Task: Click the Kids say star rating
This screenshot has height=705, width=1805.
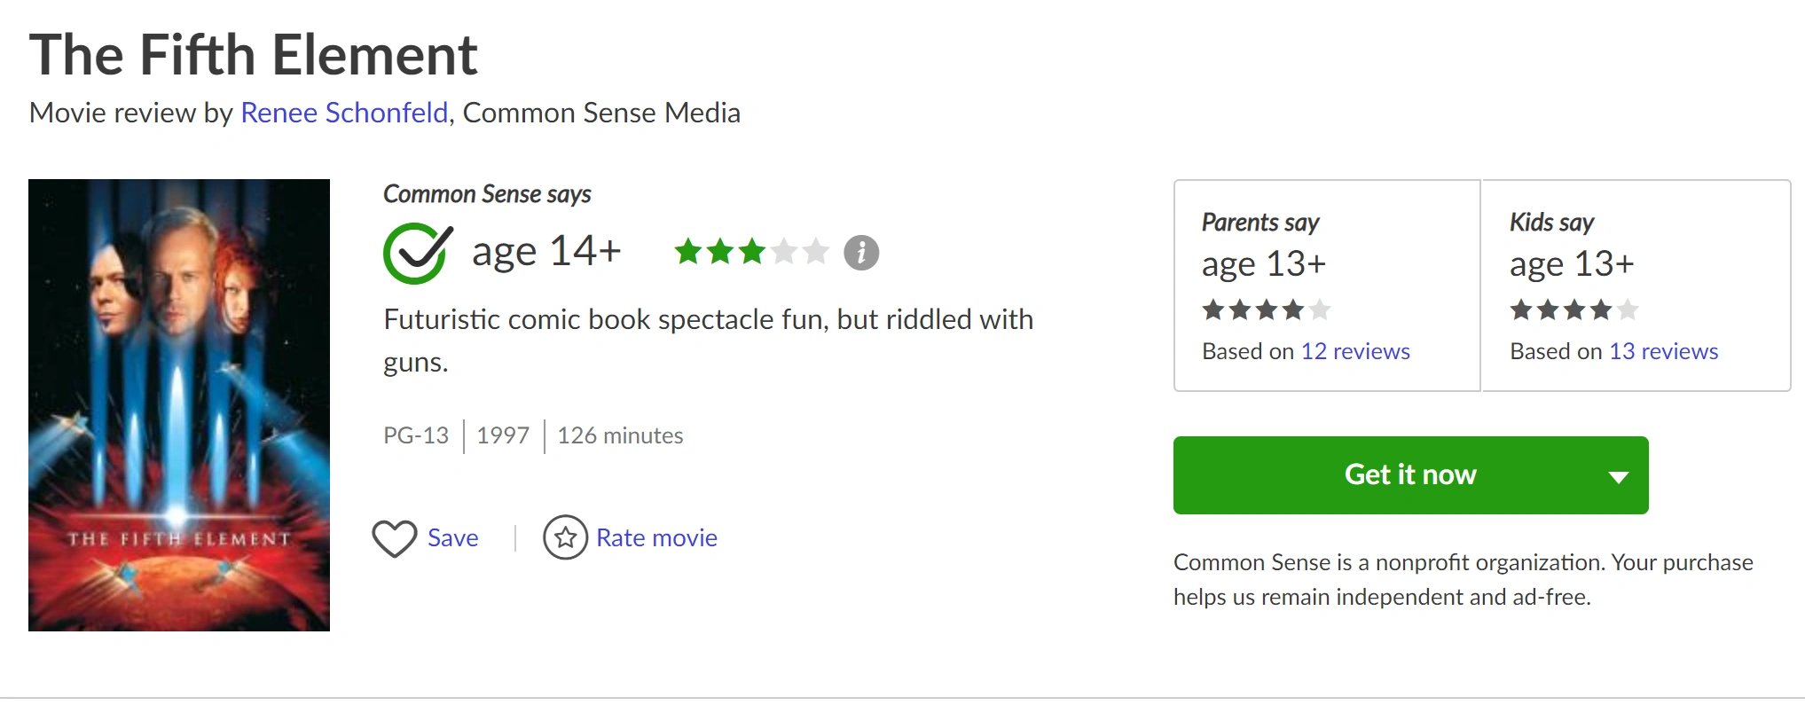Action: click(1574, 309)
